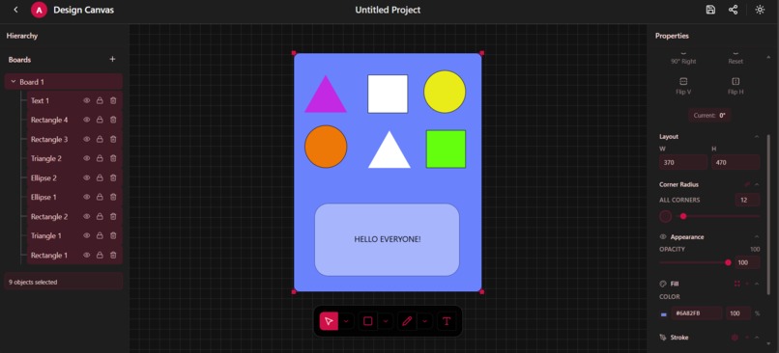Image resolution: width=779 pixels, height=353 pixels.
Task: Lock the Ellipse 2 layer
Action: click(100, 178)
